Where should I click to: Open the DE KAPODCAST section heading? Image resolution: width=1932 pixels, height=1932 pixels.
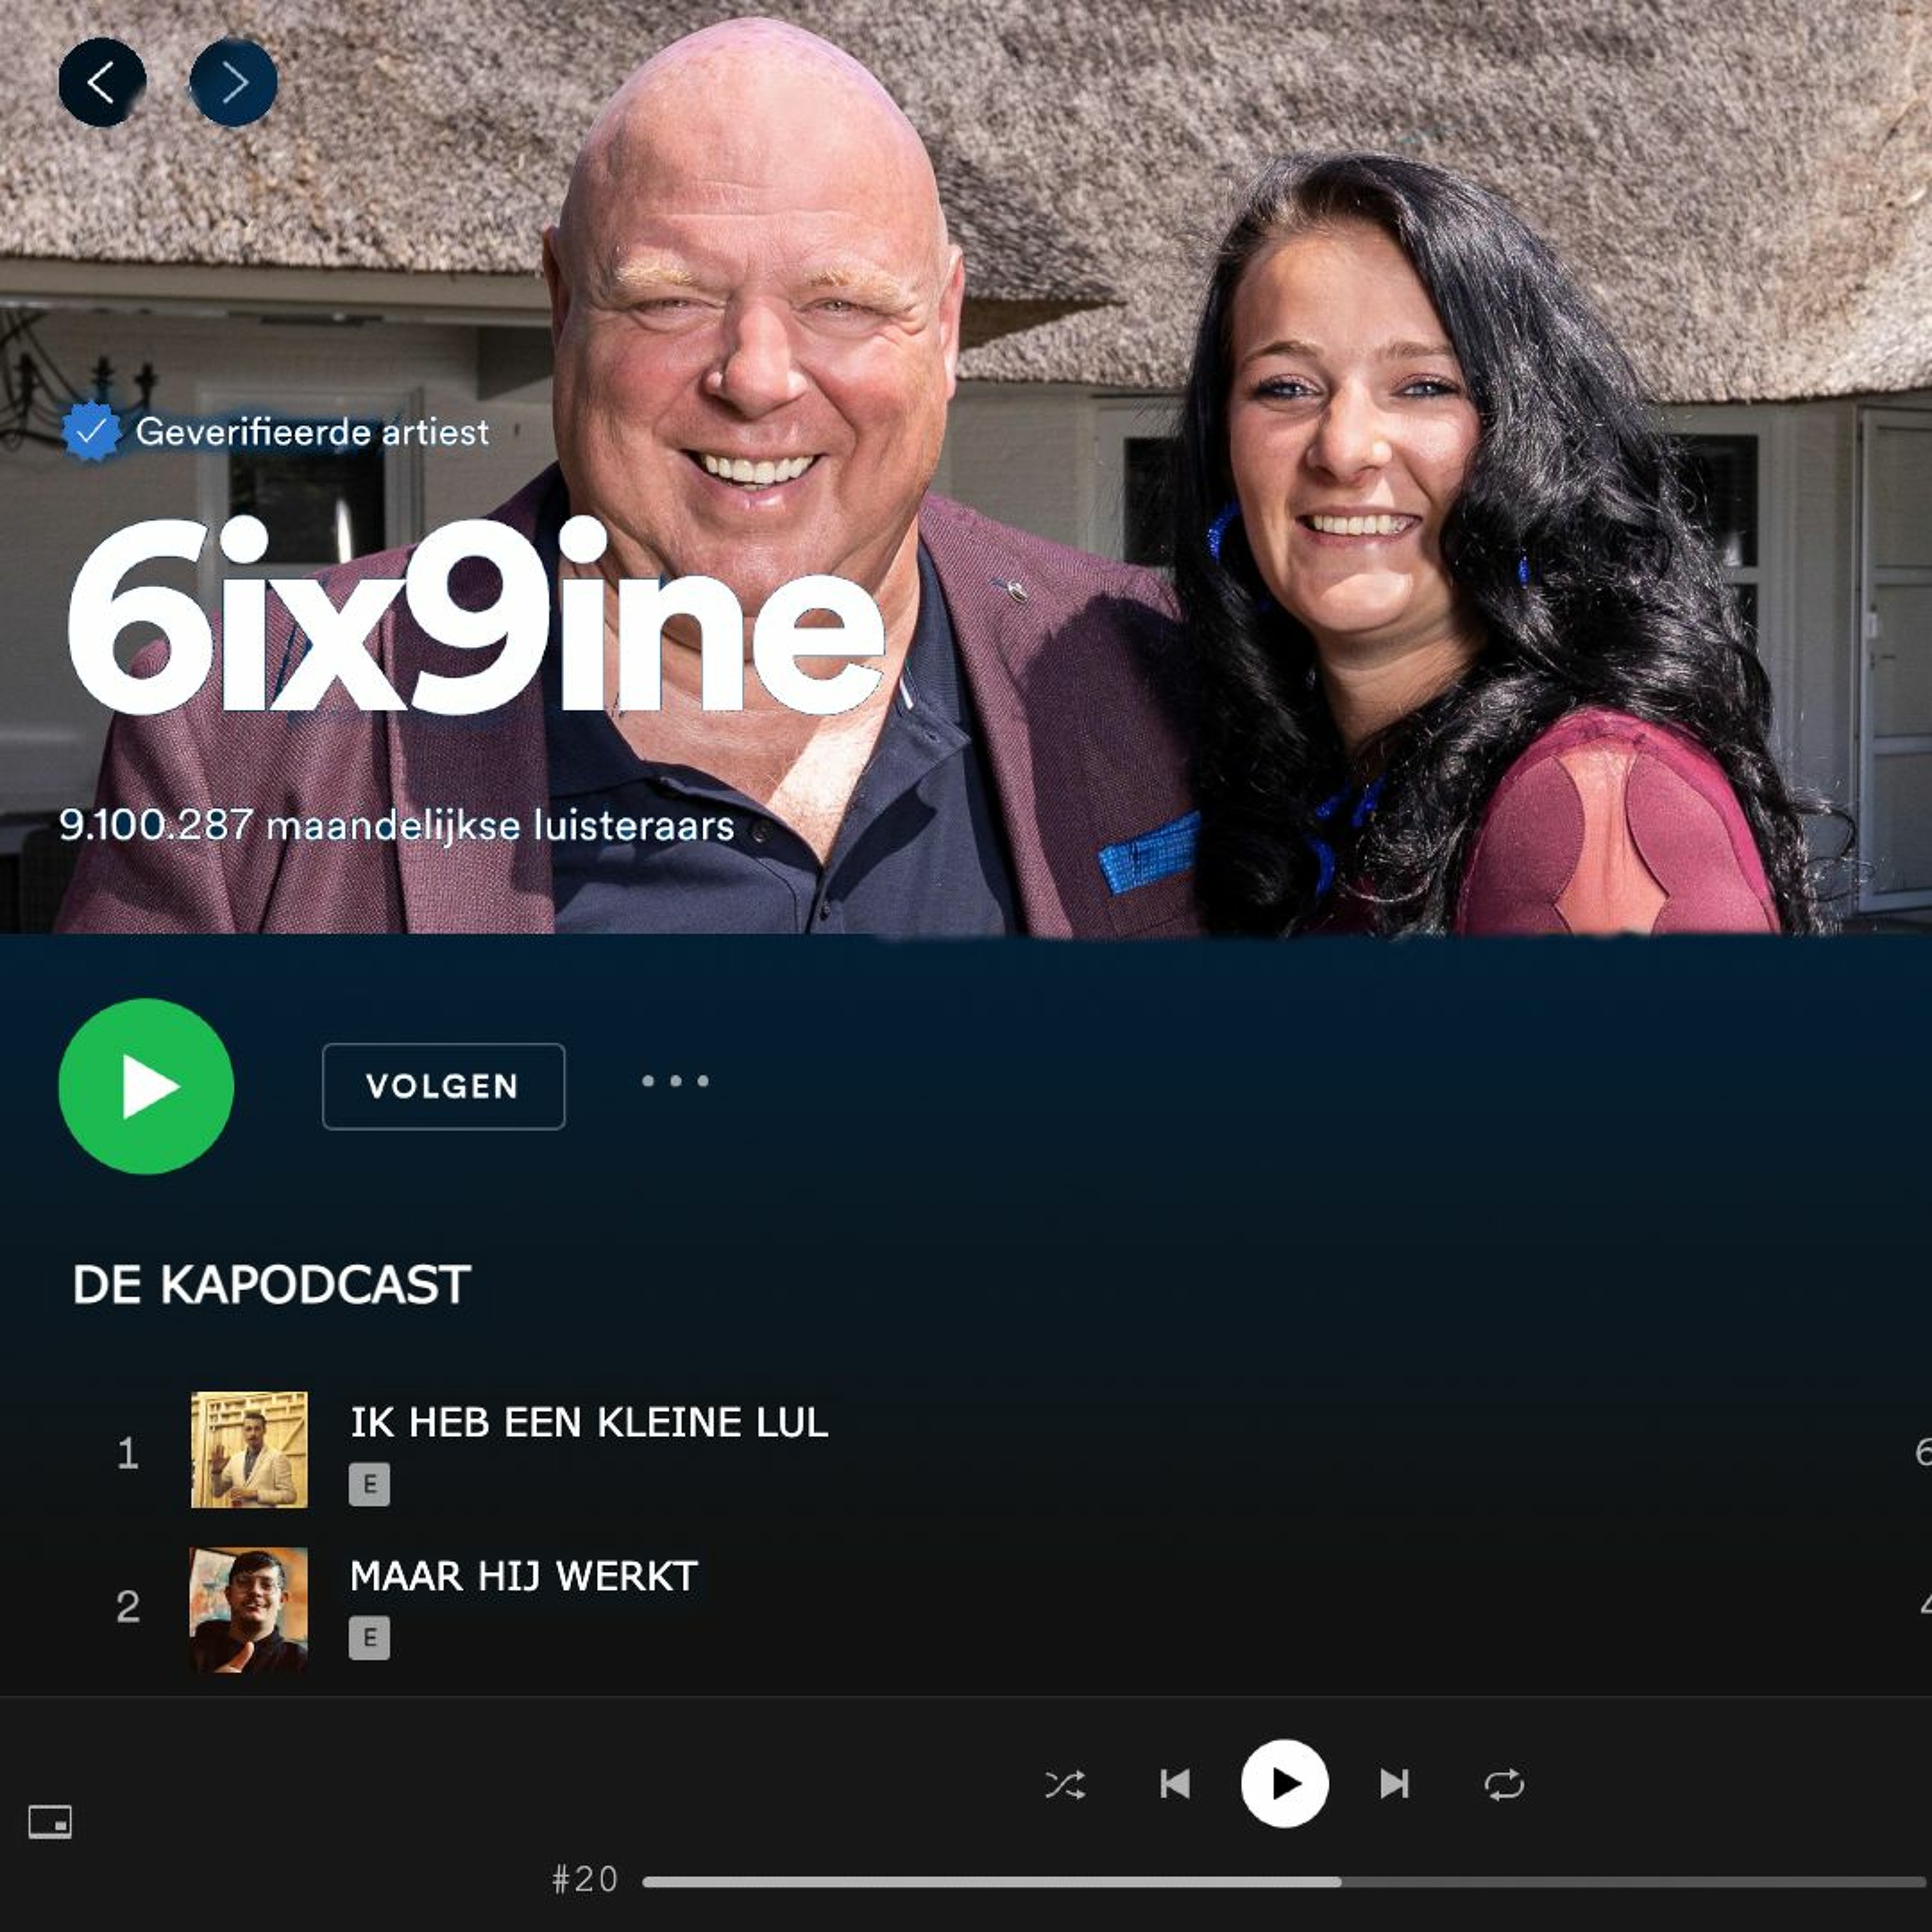click(x=271, y=1285)
